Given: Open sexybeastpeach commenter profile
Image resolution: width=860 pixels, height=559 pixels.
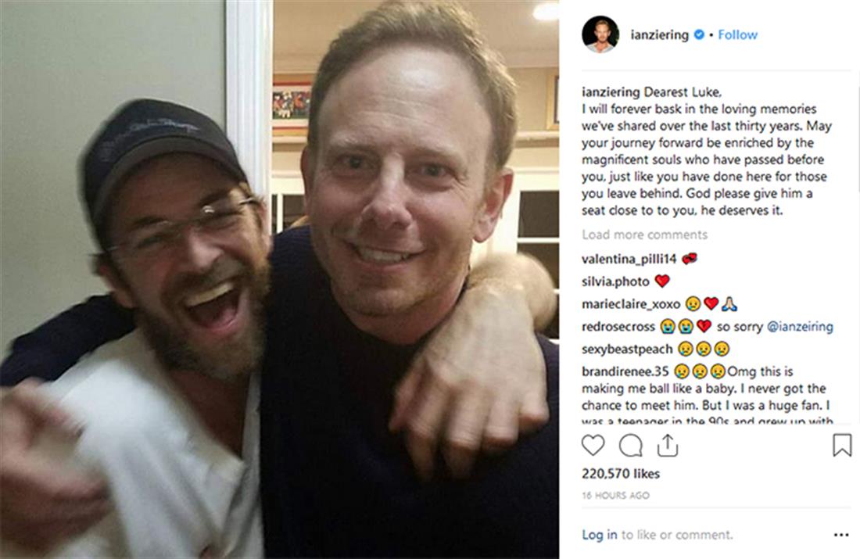Looking at the screenshot, I should [627, 349].
